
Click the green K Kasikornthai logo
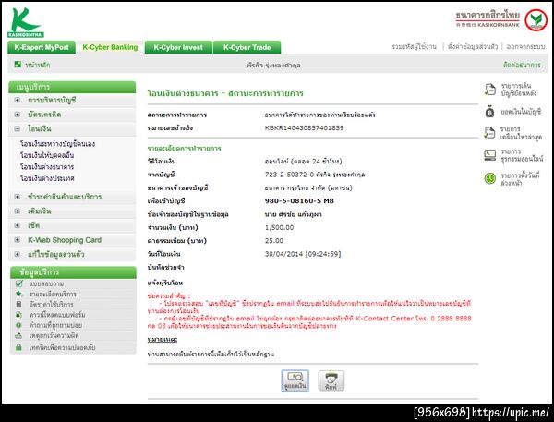pos(26,22)
